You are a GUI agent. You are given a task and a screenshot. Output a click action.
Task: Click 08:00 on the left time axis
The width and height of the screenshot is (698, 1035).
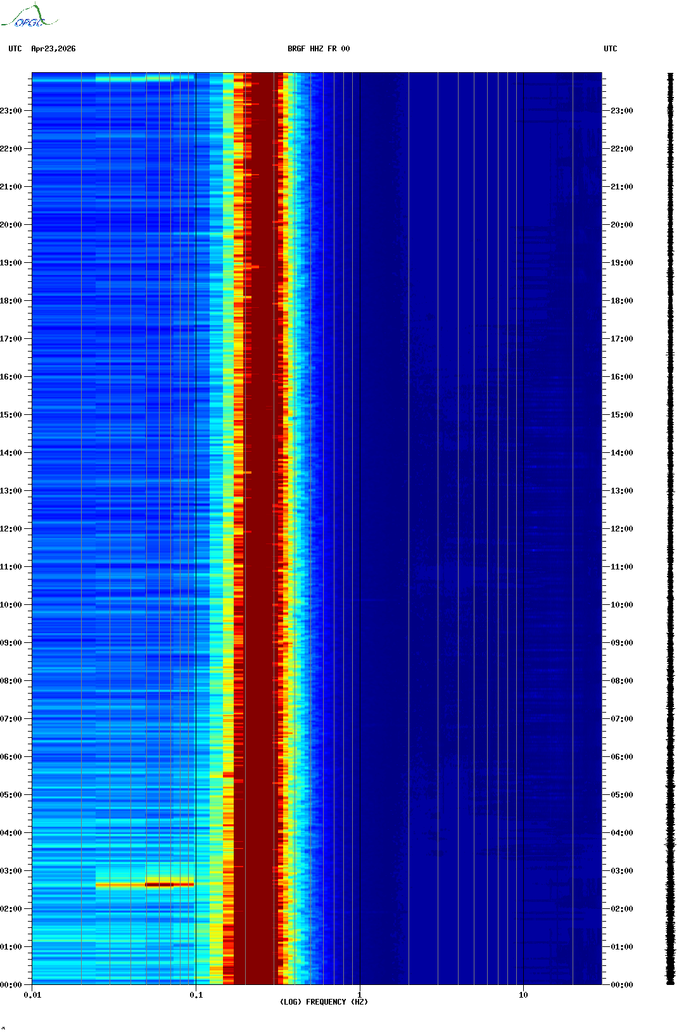point(11,681)
